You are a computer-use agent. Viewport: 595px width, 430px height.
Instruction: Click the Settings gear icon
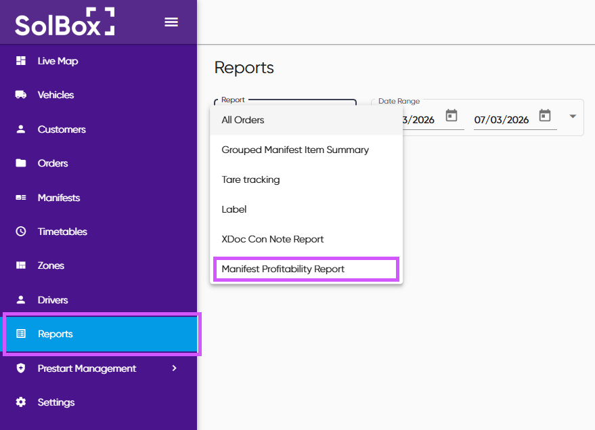(21, 402)
